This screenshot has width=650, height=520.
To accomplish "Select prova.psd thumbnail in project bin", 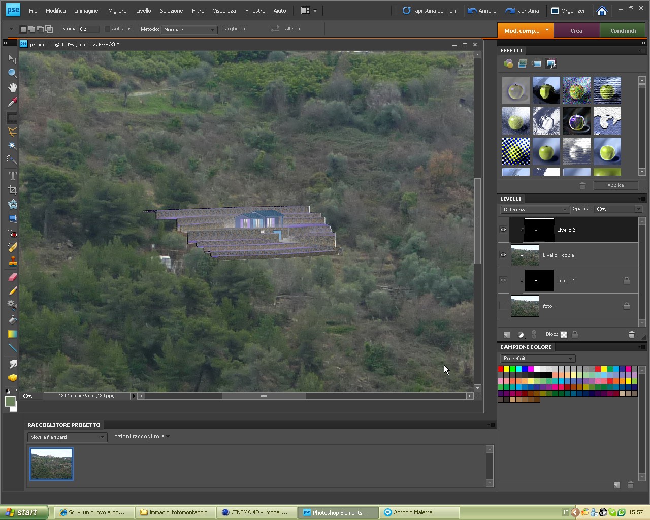I will click(51, 464).
